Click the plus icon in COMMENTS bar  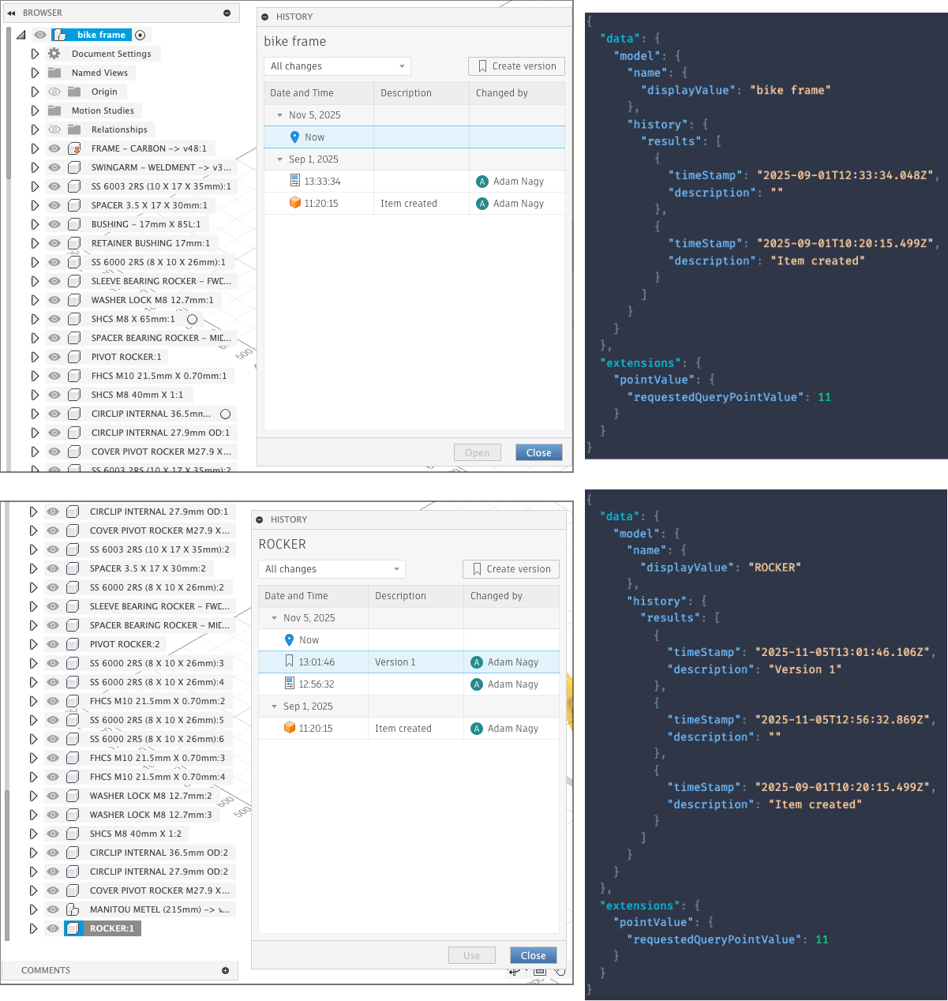[x=226, y=970]
